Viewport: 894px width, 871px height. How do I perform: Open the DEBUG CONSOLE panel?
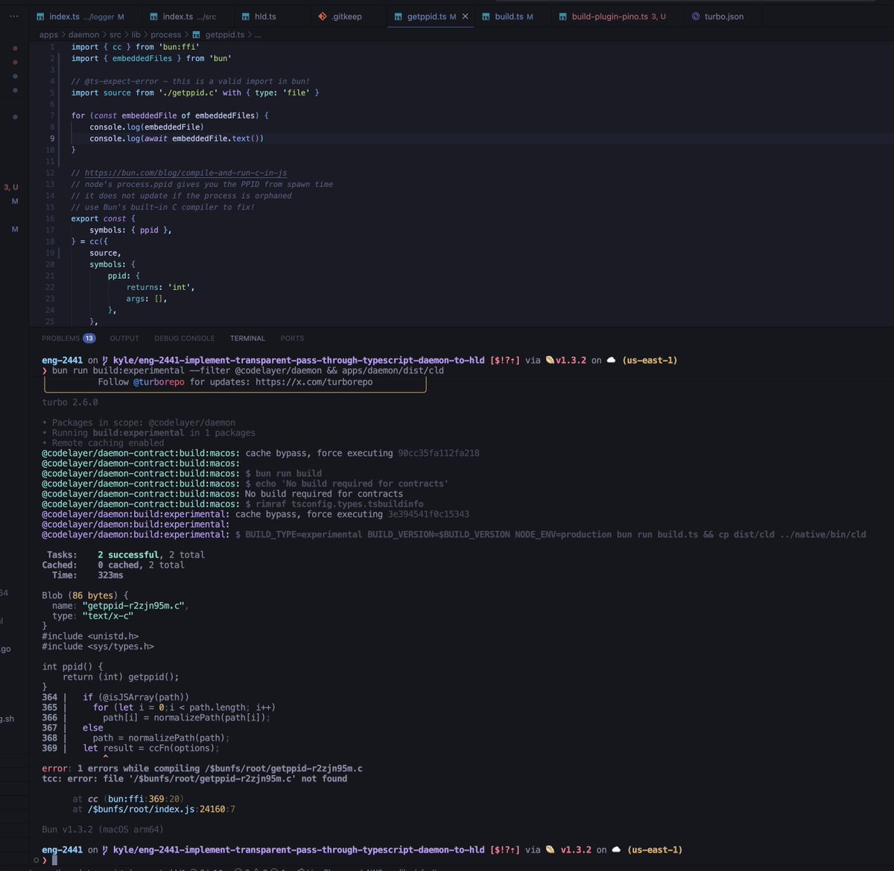click(x=184, y=338)
